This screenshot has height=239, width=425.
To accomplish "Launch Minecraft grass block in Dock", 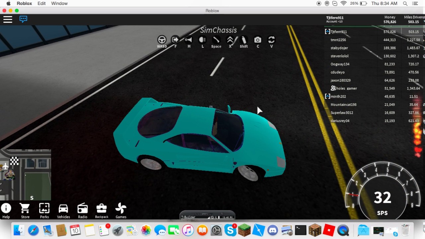I will tap(244, 230).
